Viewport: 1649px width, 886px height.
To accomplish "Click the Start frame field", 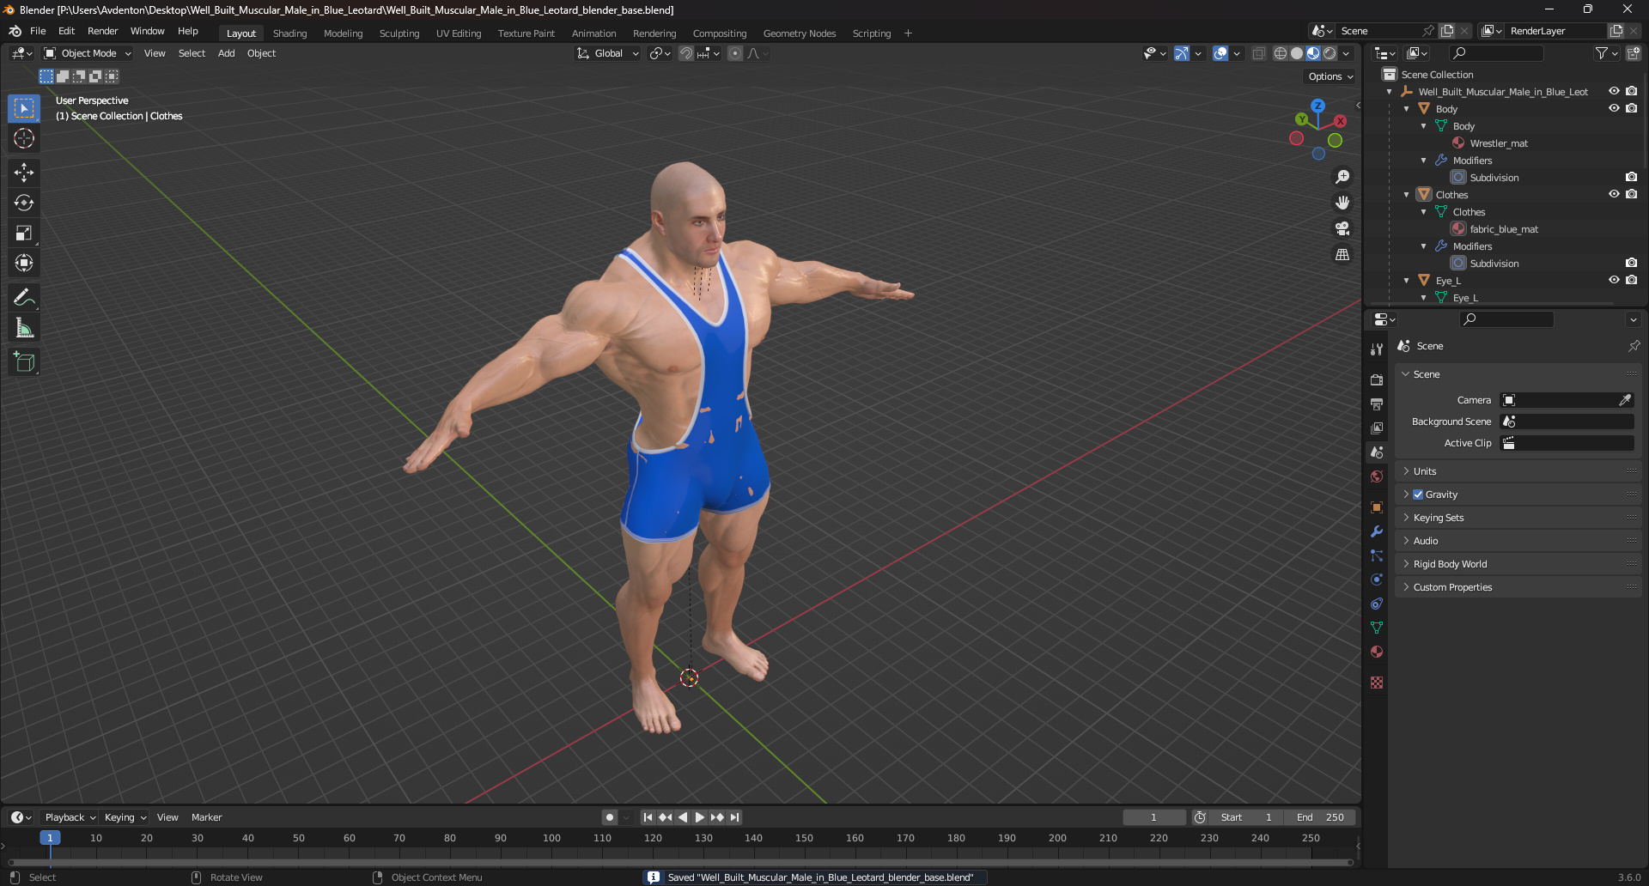I will tap(1245, 817).
